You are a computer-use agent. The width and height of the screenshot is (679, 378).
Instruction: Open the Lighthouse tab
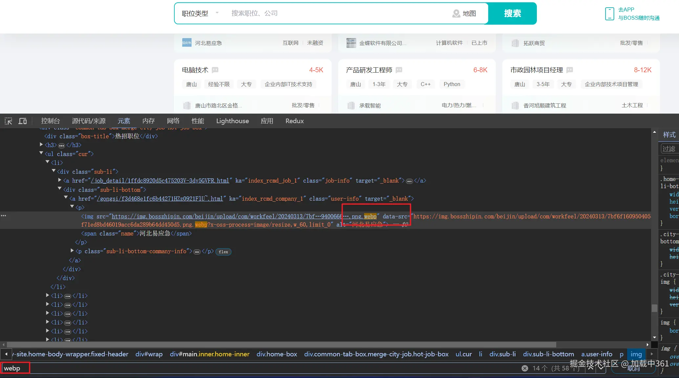point(232,121)
